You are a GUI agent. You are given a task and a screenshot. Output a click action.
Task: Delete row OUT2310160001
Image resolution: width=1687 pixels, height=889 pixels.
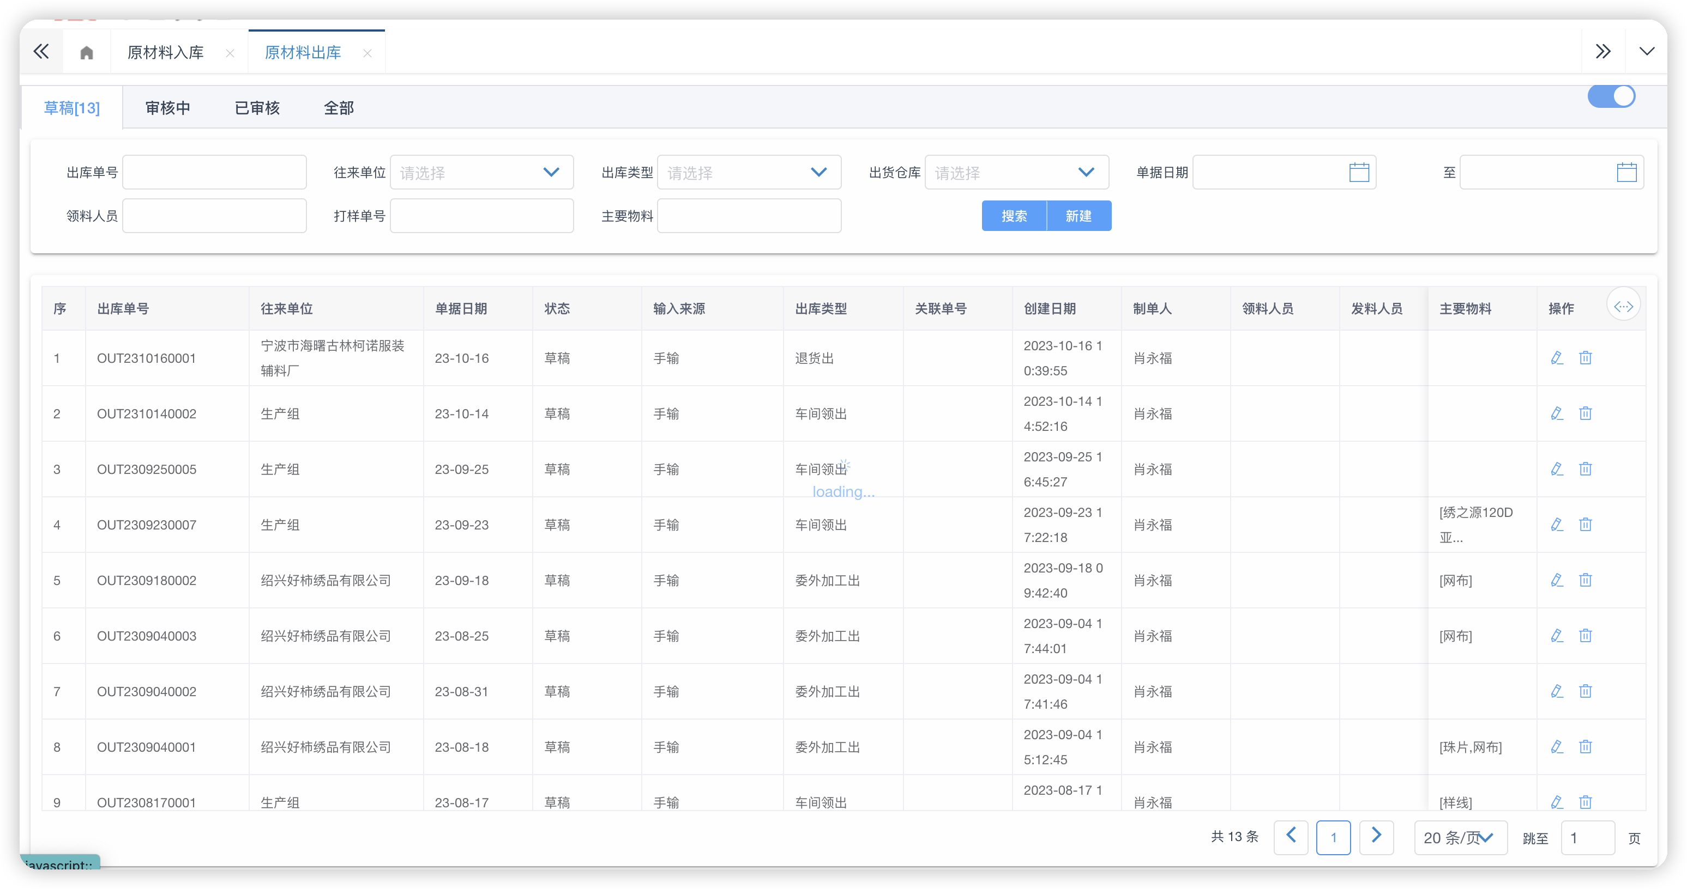coord(1585,358)
